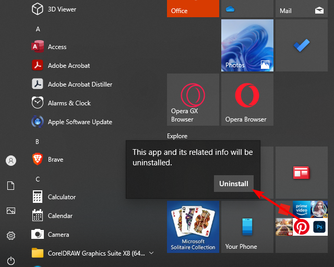Open the Prime Video tile icon
Viewport: 334px width, 267px height.
pos(302,209)
